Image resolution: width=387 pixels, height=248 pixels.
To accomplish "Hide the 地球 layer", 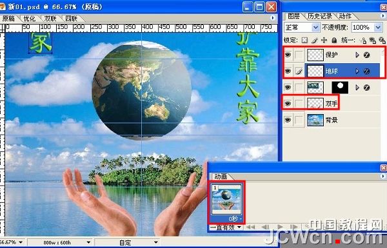I will (x=288, y=72).
